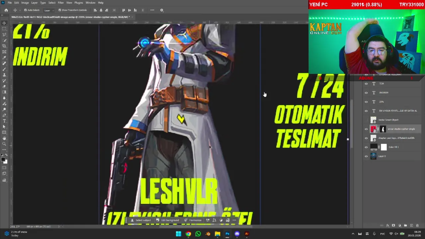Hide the Color Fill 1 layer
This screenshot has height=239, width=425.
pos(366,147)
